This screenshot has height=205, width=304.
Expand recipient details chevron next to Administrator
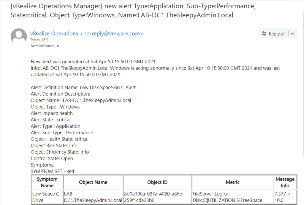[58, 46]
